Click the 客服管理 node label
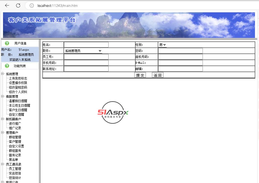The height and width of the screenshot is (183, 259). pyautogui.click(x=12, y=96)
